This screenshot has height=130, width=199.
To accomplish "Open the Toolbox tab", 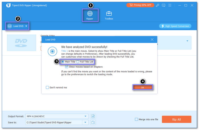I will click(x=109, y=15).
